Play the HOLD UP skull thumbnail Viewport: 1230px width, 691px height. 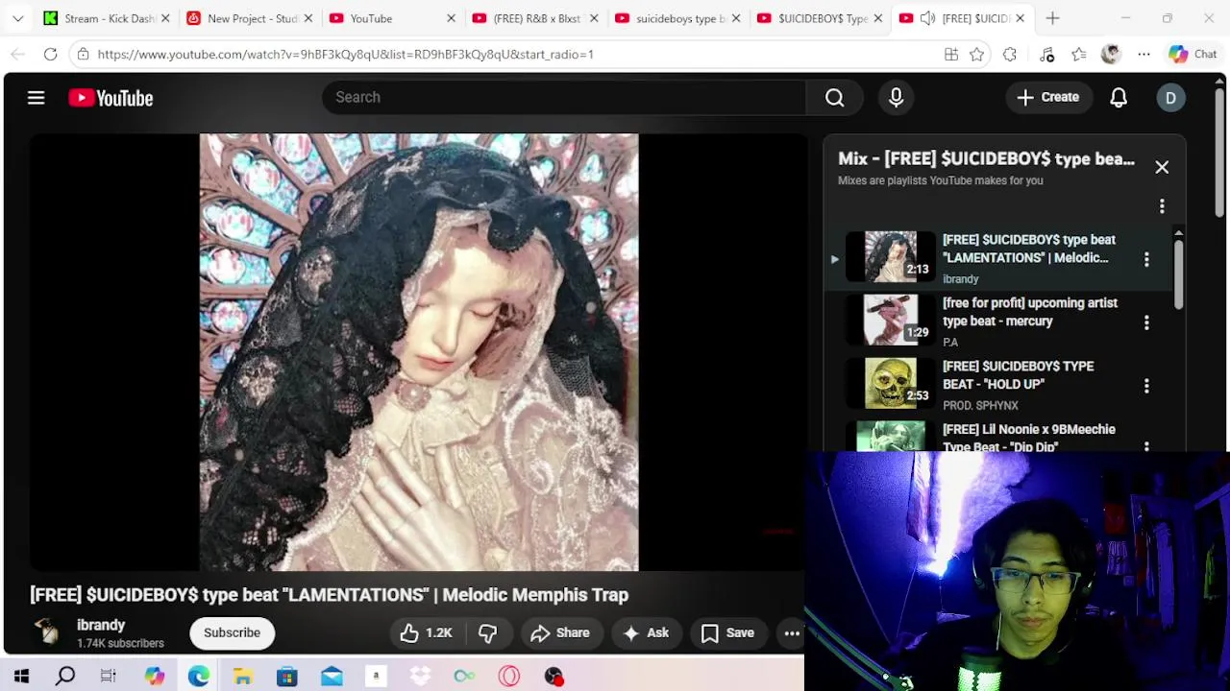click(x=891, y=383)
